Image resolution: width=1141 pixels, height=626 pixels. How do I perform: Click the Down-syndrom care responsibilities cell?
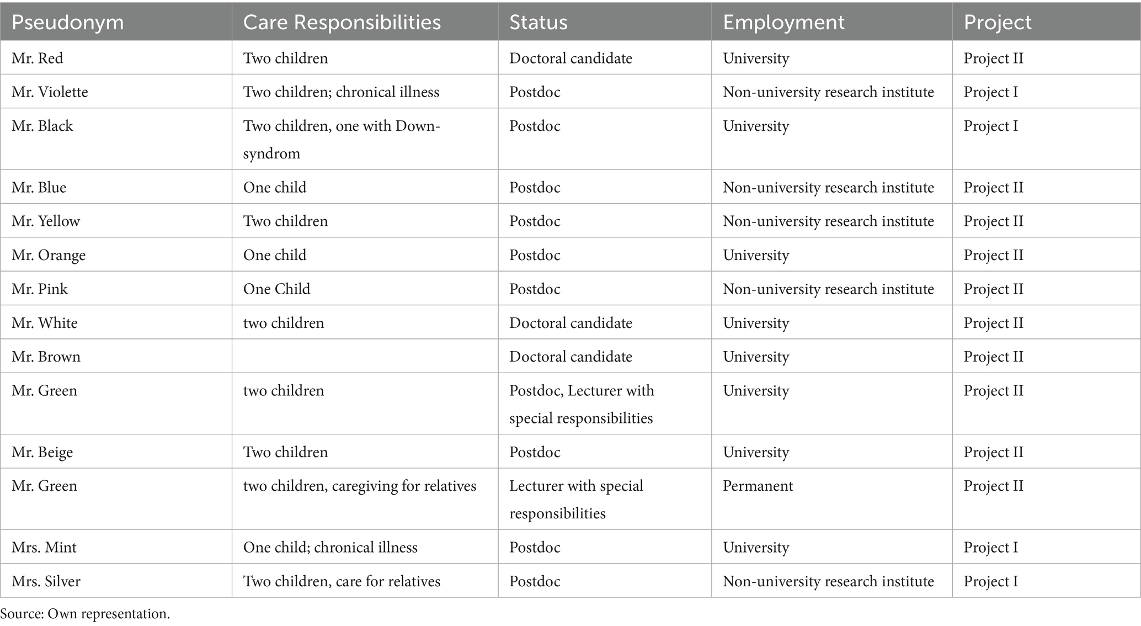pos(342,139)
